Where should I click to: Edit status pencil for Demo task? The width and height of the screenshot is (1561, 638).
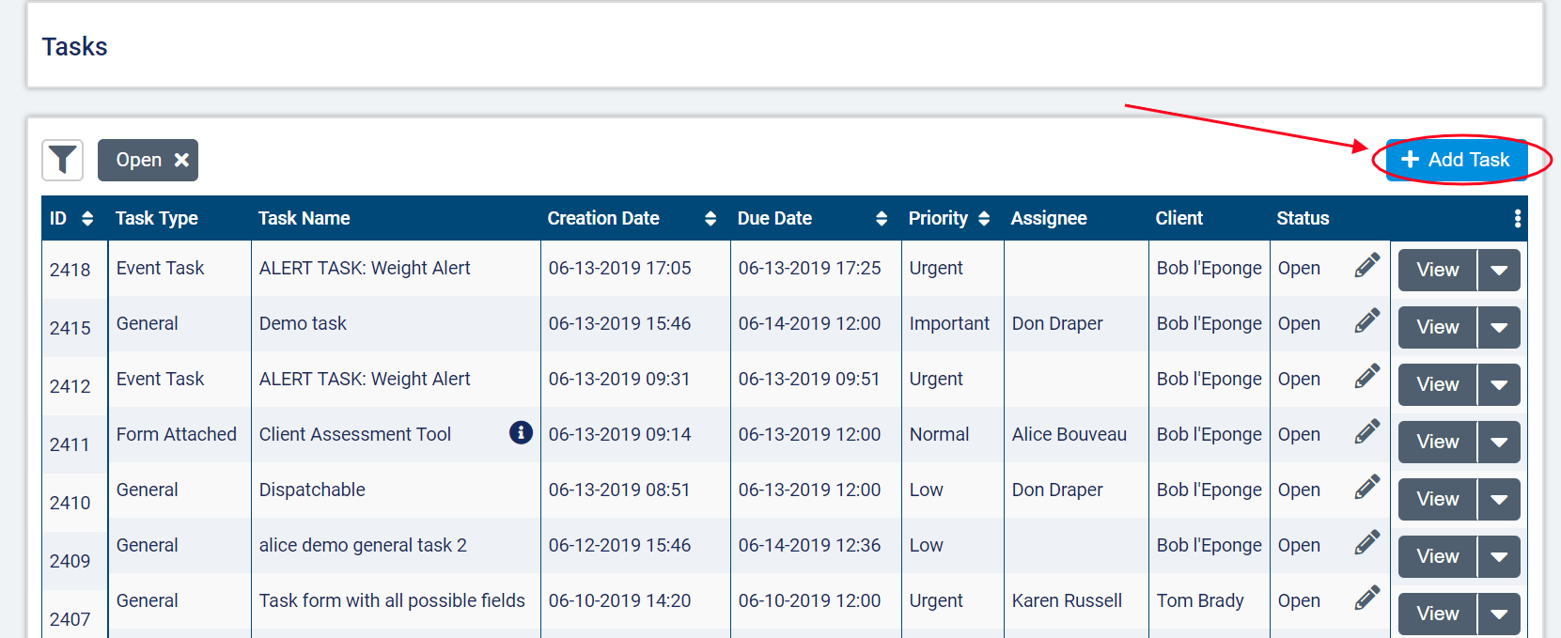[1367, 321]
